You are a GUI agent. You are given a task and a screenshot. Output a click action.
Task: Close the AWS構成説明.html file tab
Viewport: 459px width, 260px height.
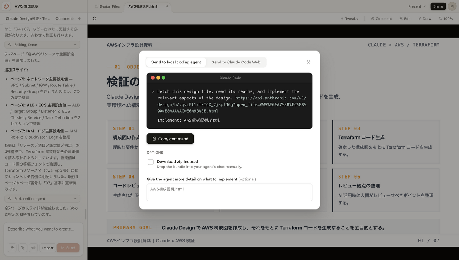(x=166, y=6)
